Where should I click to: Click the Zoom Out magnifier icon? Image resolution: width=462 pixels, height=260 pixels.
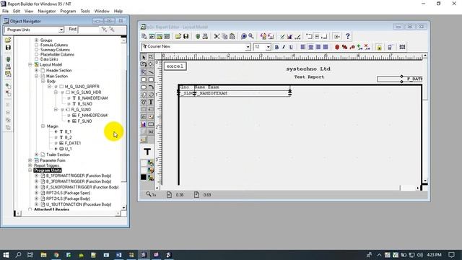(x=251, y=36)
